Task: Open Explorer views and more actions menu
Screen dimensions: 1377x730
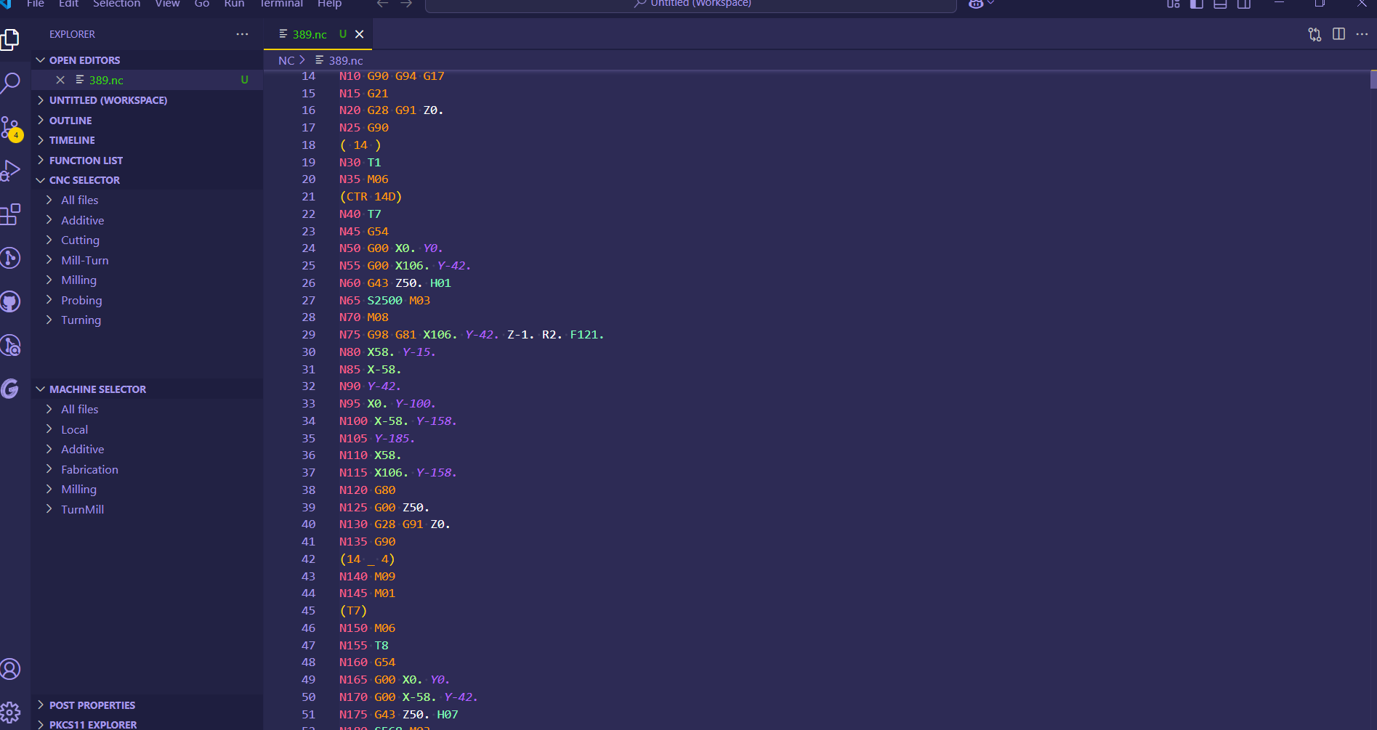Action: (242, 34)
